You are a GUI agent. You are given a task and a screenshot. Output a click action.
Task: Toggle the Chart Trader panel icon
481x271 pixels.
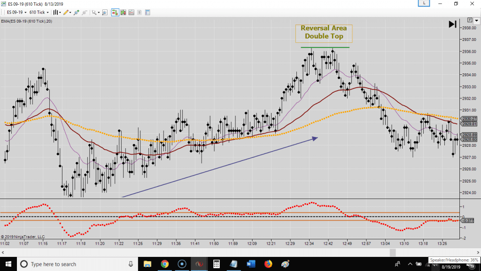115,12
